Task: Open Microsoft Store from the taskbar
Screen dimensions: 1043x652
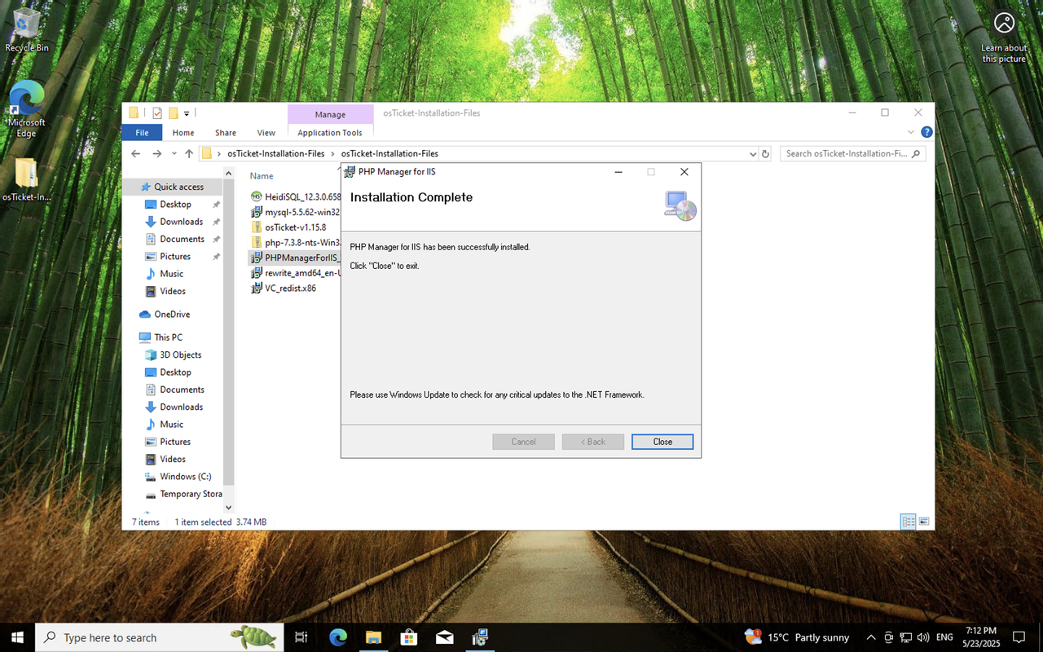Action: click(x=409, y=637)
